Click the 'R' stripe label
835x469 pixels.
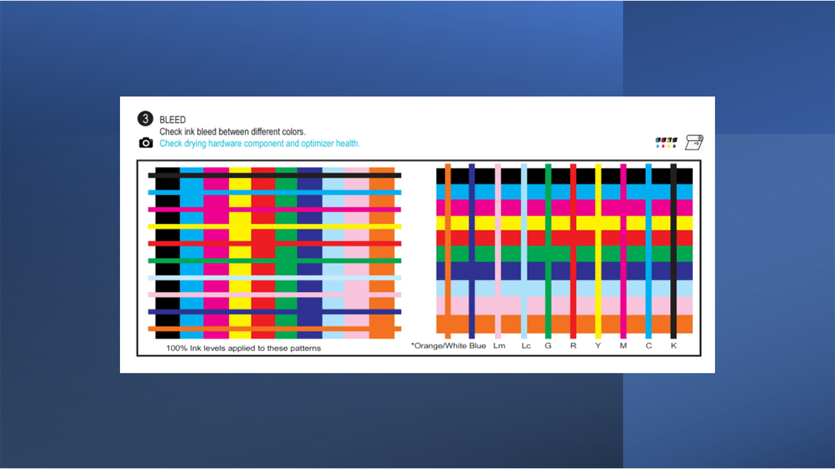[x=573, y=346]
